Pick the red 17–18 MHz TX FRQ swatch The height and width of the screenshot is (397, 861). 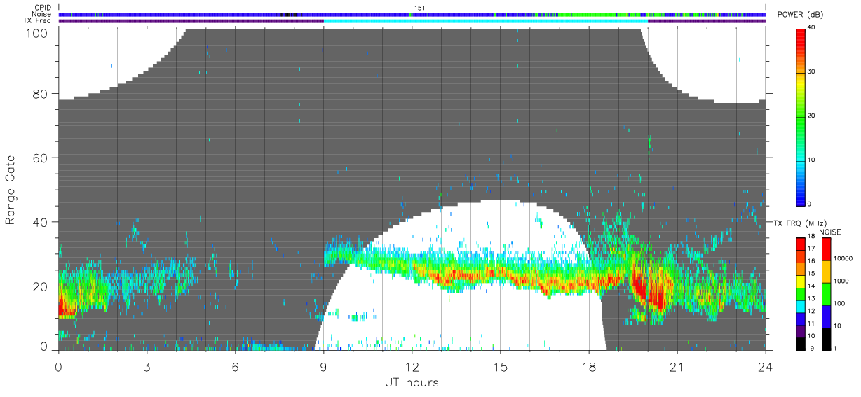pyautogui.click(x=801, y=244)
